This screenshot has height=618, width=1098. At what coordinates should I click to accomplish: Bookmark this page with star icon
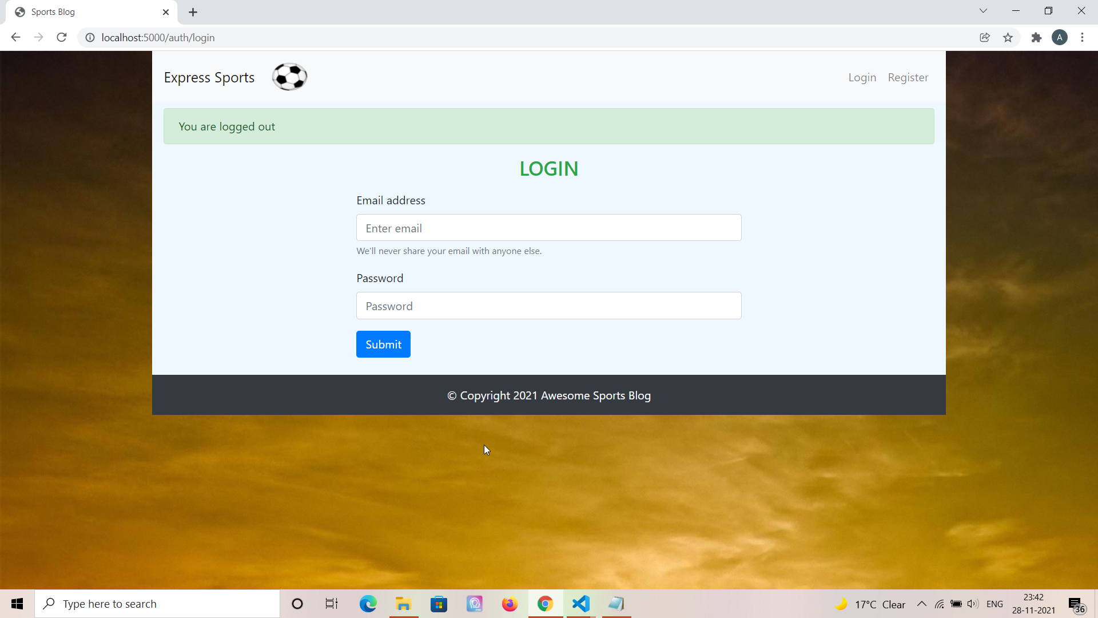1008,38
